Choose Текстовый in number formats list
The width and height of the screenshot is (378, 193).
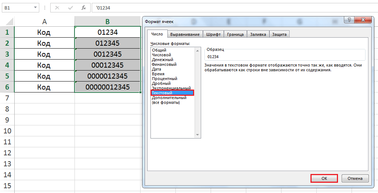coord(162,93)
